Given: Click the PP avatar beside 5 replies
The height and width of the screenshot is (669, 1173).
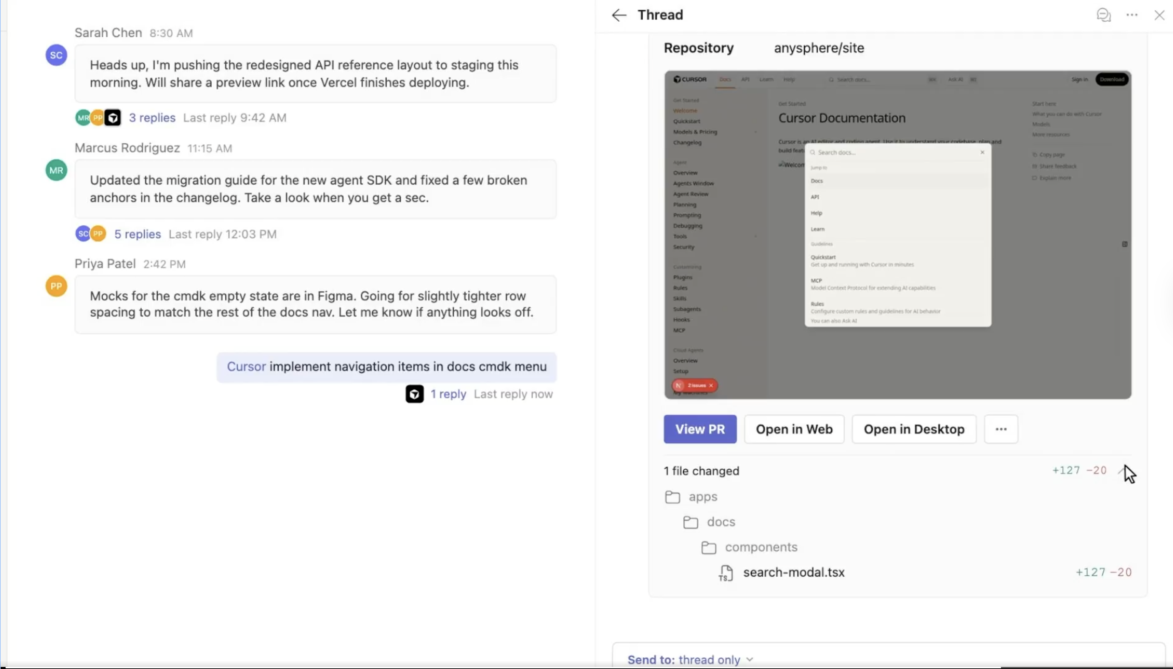Looking at the screenshot, I should point(98,234).
